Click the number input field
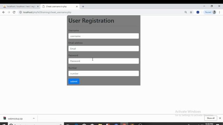 pos(103,73)
